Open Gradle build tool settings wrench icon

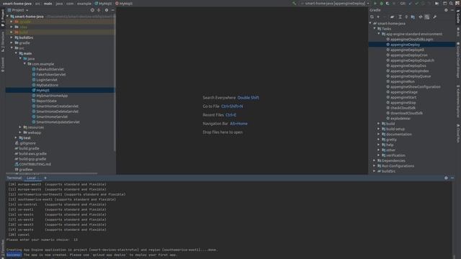coord(434,17)
